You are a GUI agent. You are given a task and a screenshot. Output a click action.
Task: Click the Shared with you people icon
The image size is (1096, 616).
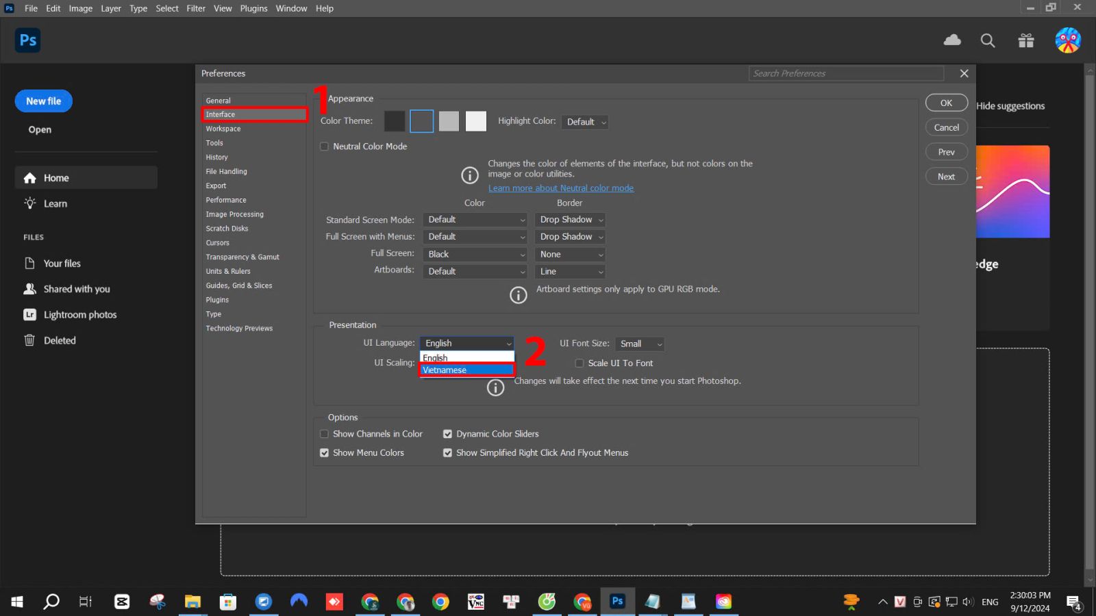click(x=29, y=289)
